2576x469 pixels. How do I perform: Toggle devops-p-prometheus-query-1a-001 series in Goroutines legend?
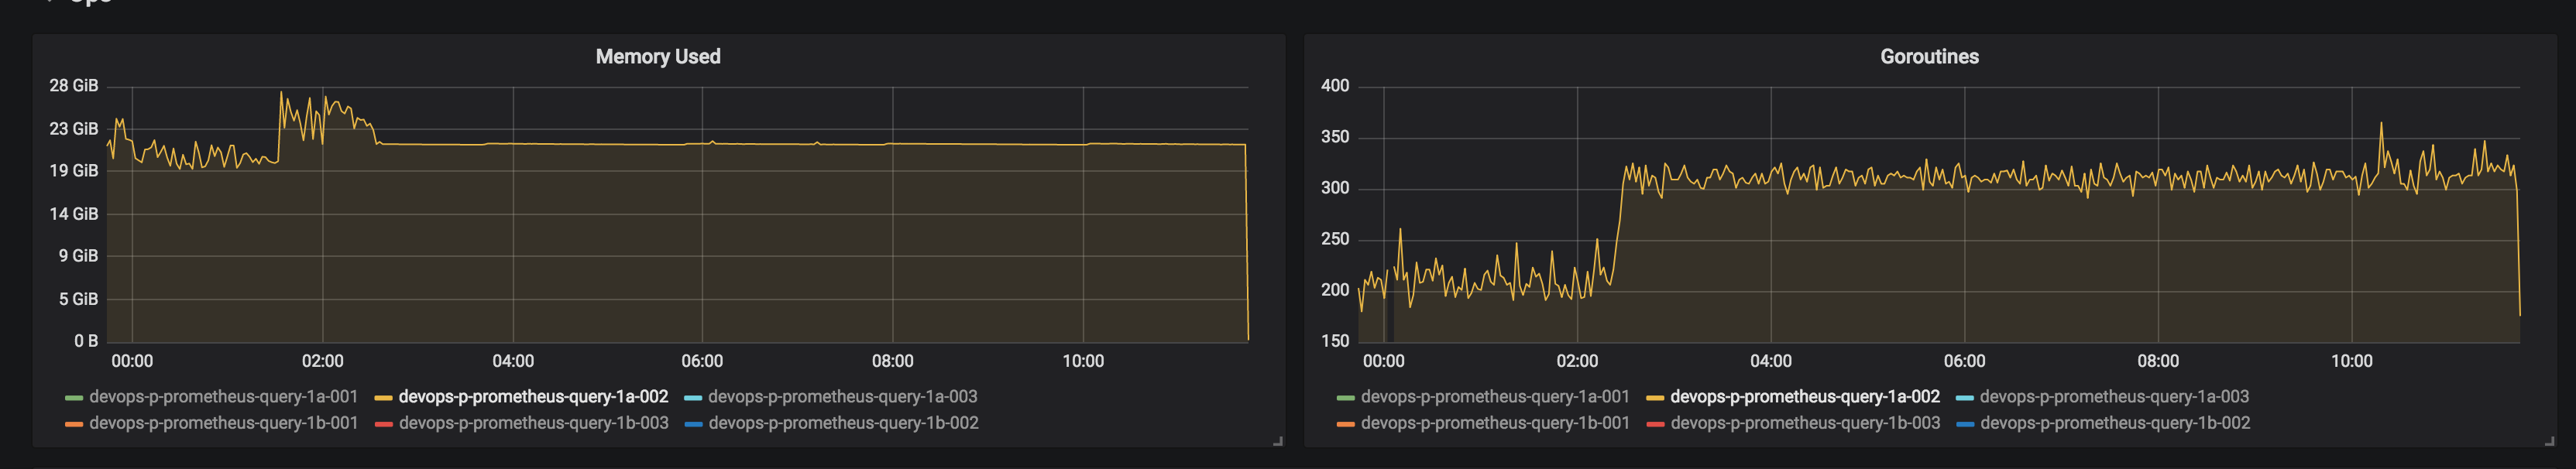1495,397
